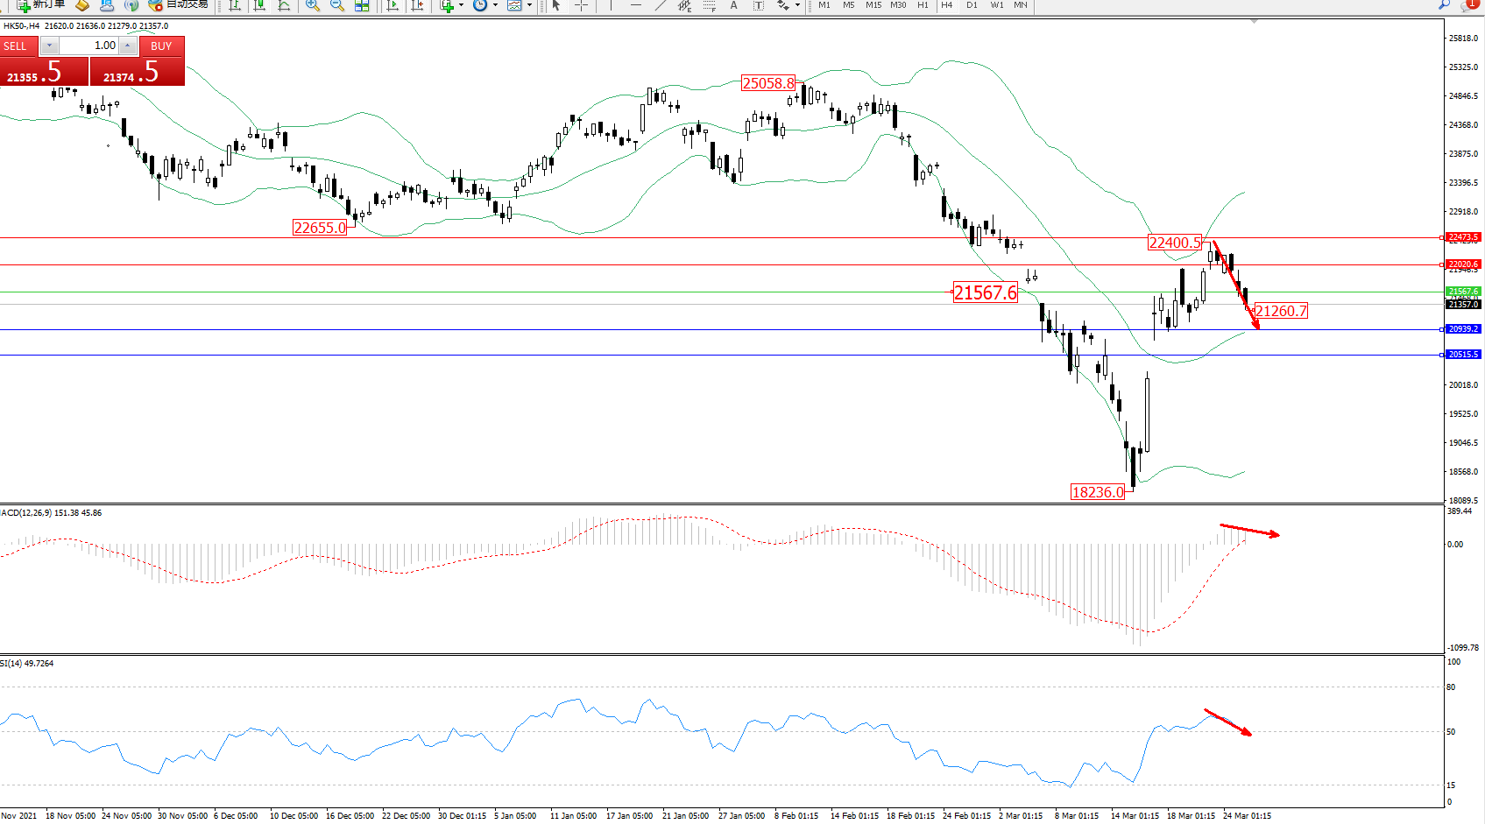Click the Zoom Out magnifier icon
Image resolution: width=1485 pixels, height=824 pixels.
pyautogui.click(x=336, y=5)
